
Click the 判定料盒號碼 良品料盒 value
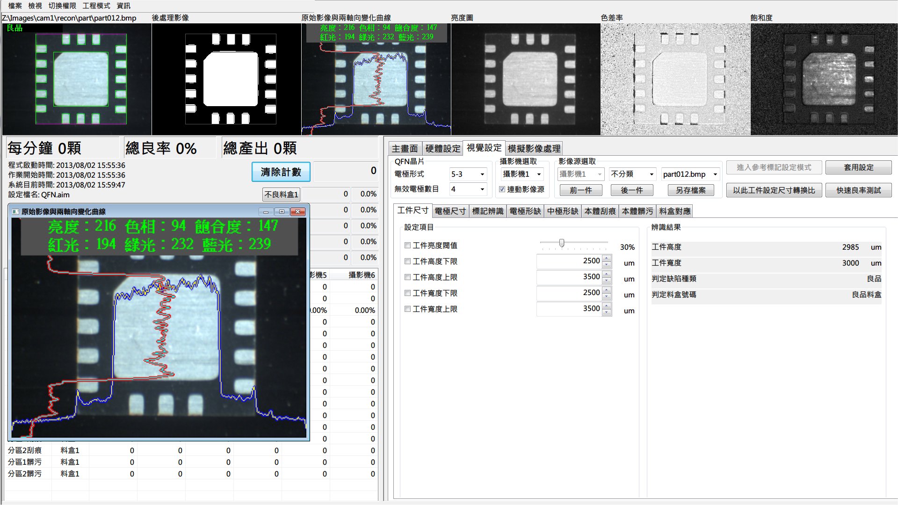867,295
